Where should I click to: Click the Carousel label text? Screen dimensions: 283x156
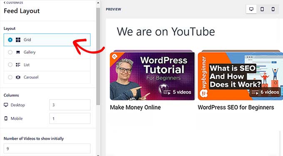point(31,77)
